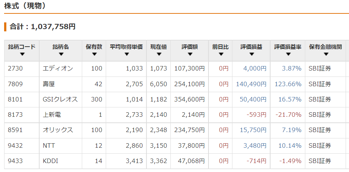Click 現在値 1,182 for GSIクレオス
The image size is (349, 172).
pos(158,99)
